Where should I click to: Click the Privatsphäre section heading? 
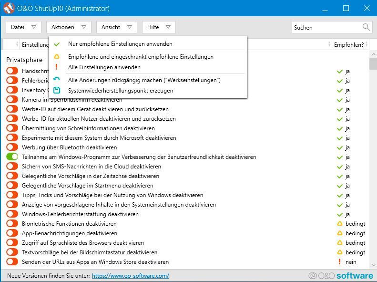point(24,60)
